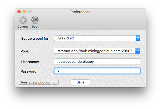
Task: Save the pool settings
Action: point(81,82)
